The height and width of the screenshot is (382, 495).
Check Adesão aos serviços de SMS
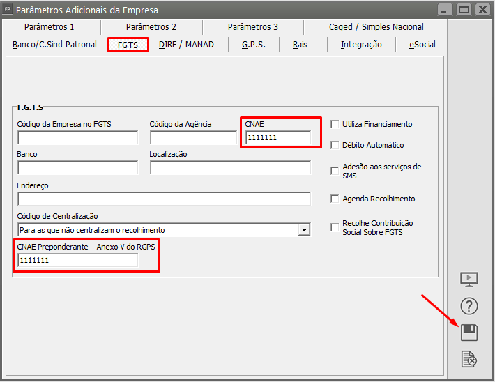pyautogui.click(x=335, y=171)
